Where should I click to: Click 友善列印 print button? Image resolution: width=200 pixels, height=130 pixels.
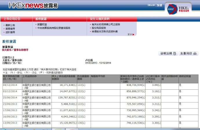pos(188,53)
